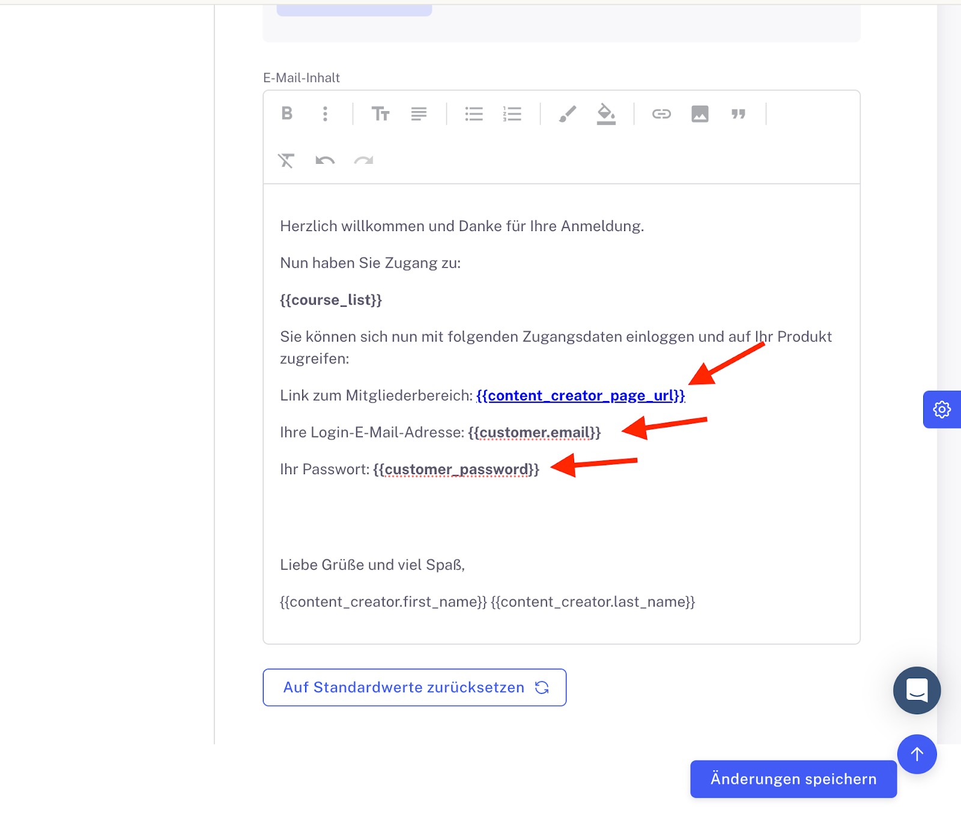The height and width of the screenshot is (814, 961).
Task: Click the 'Sie können sich nun' paragraph
Action: coord(556,348)
